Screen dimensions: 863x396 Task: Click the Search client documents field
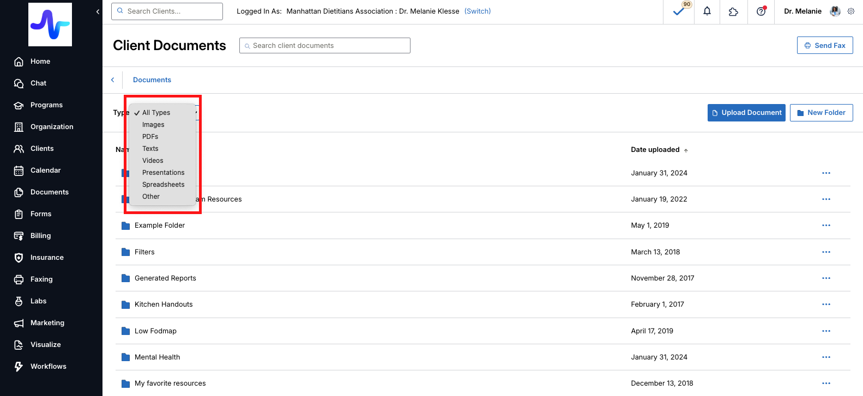325,46
